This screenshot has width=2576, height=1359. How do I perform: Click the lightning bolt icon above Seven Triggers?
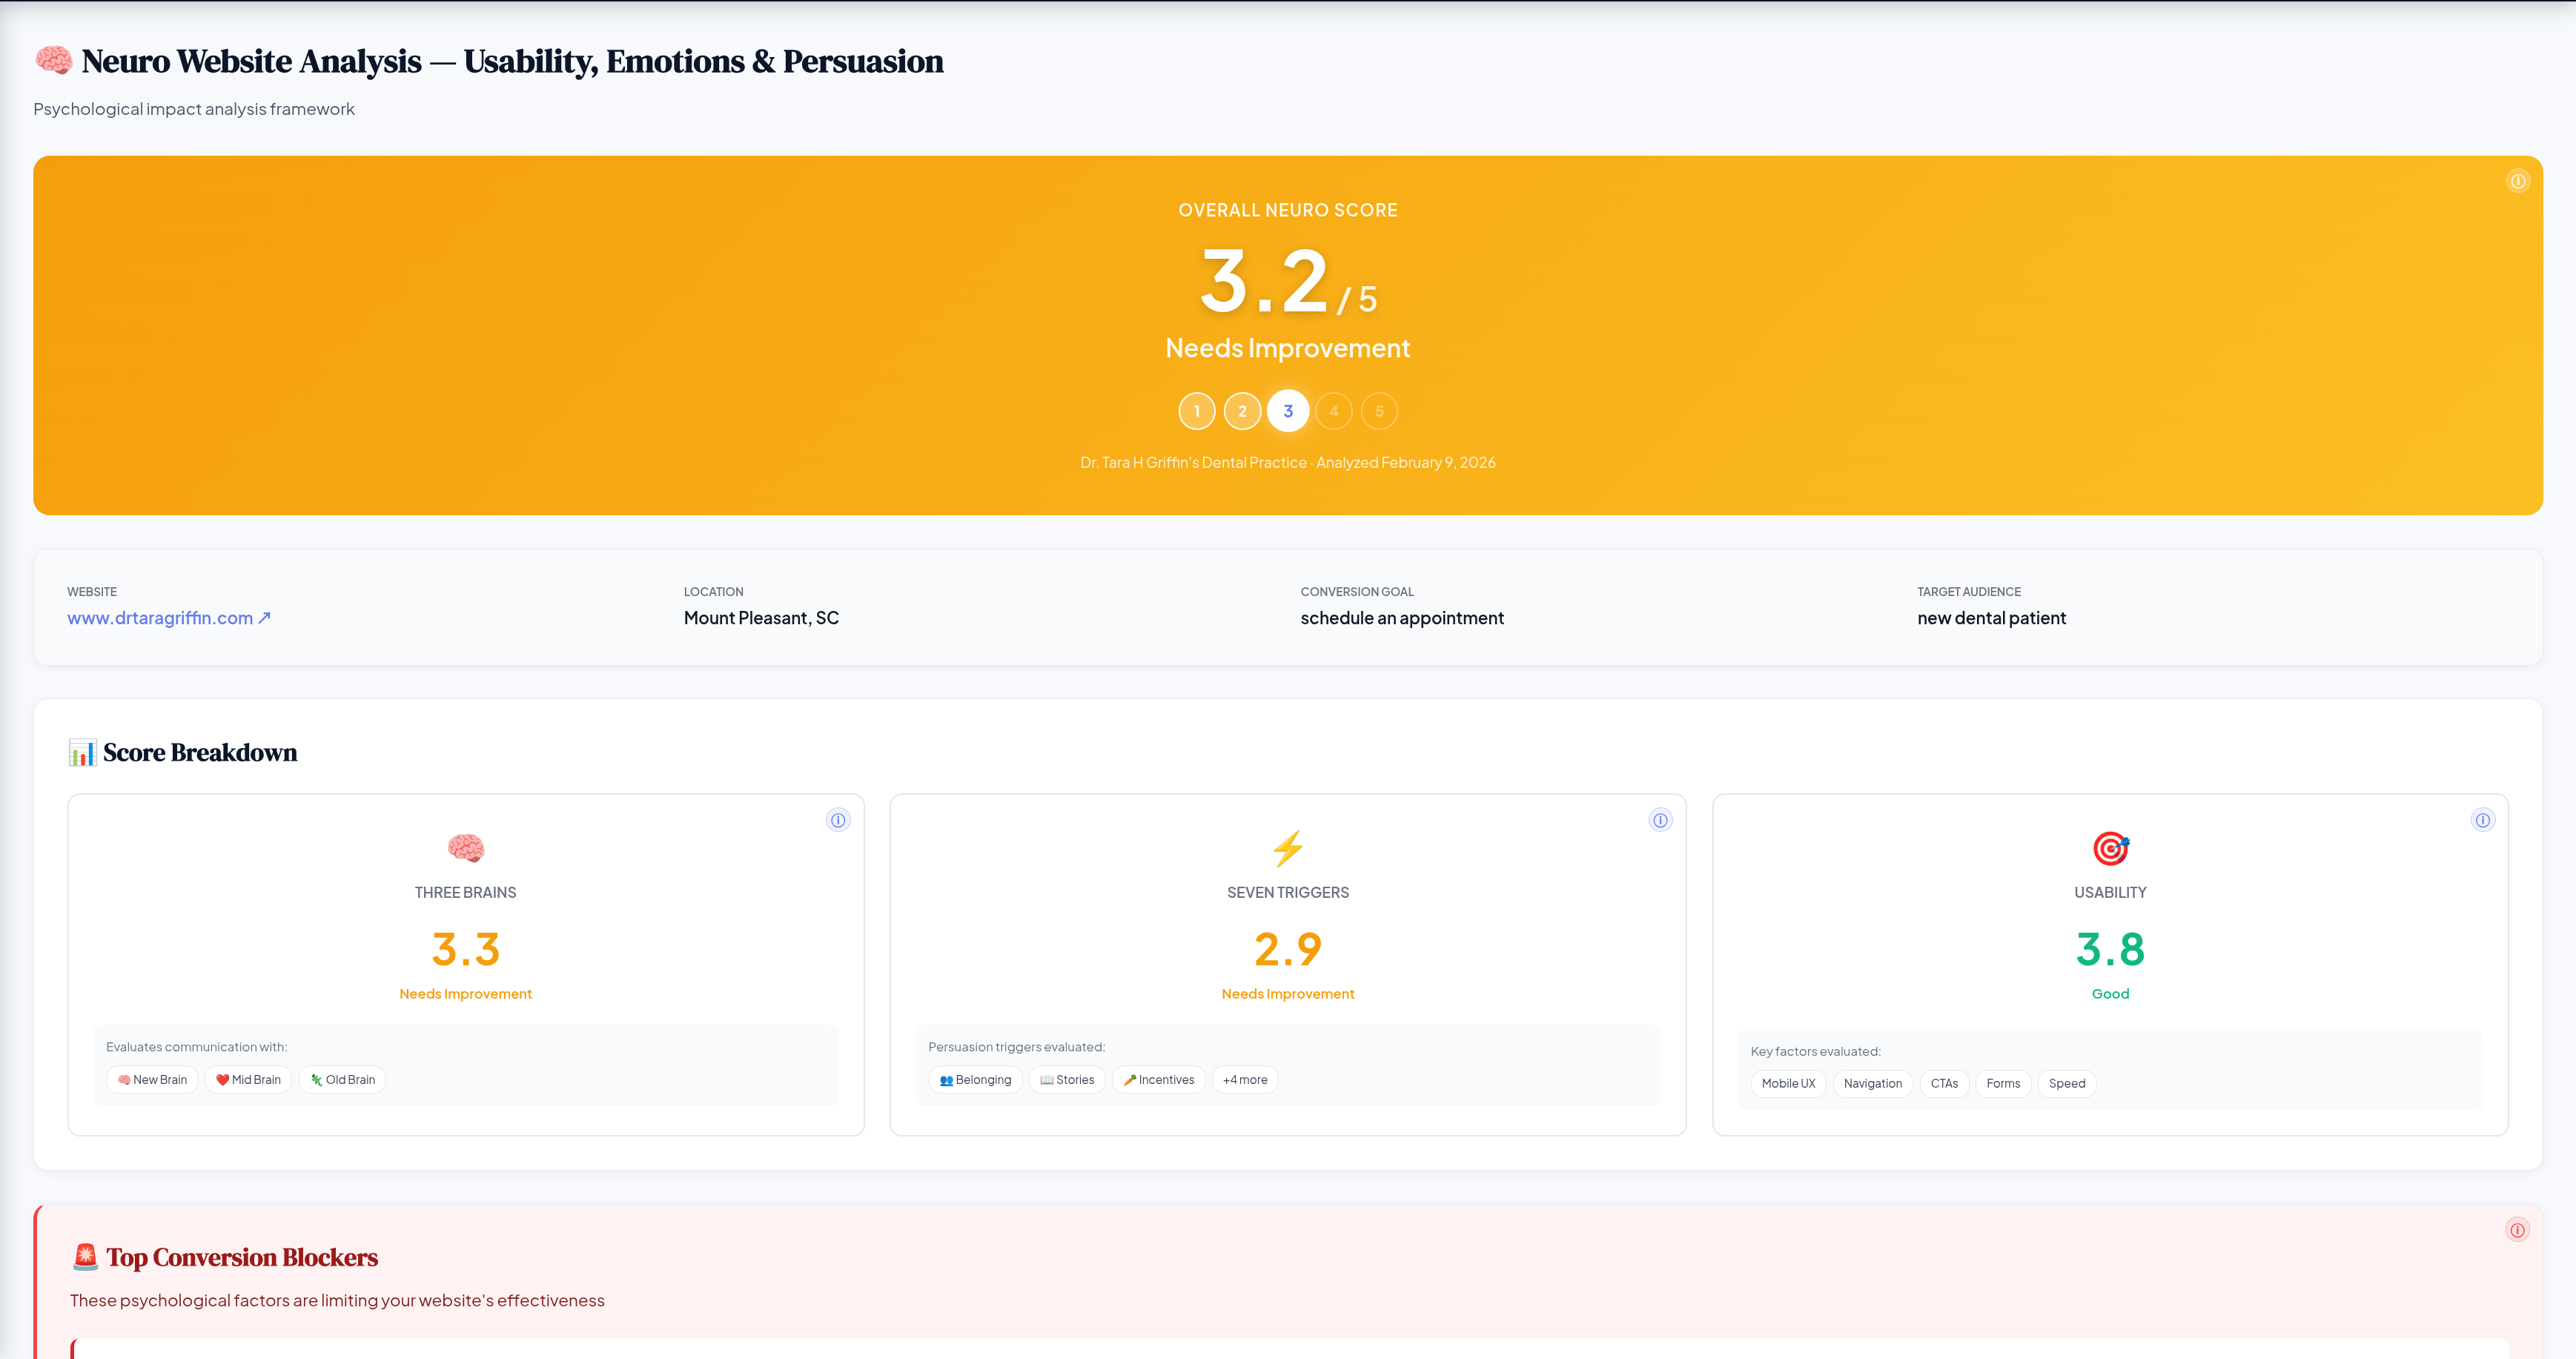point(1288,848)
